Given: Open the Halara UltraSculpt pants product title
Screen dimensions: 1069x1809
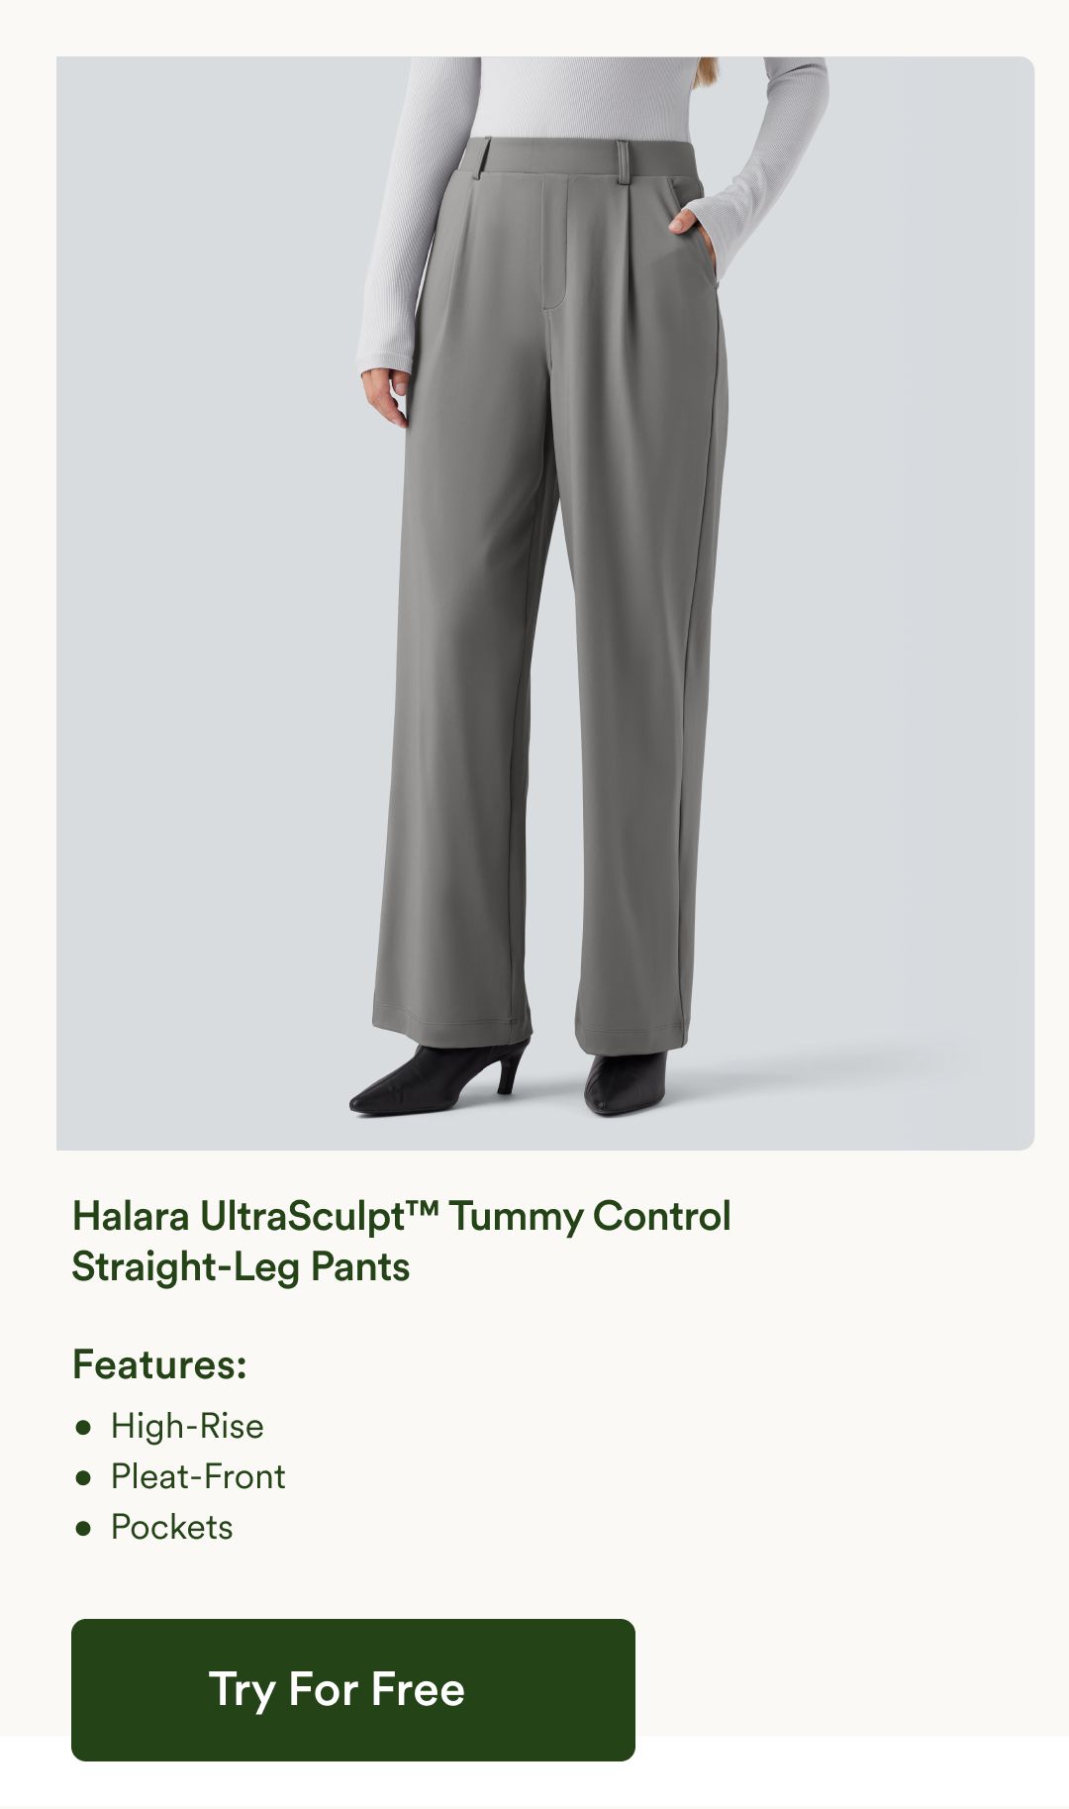Looking at the screenshot, I should pyautogui.click(x=401, y=1241).
